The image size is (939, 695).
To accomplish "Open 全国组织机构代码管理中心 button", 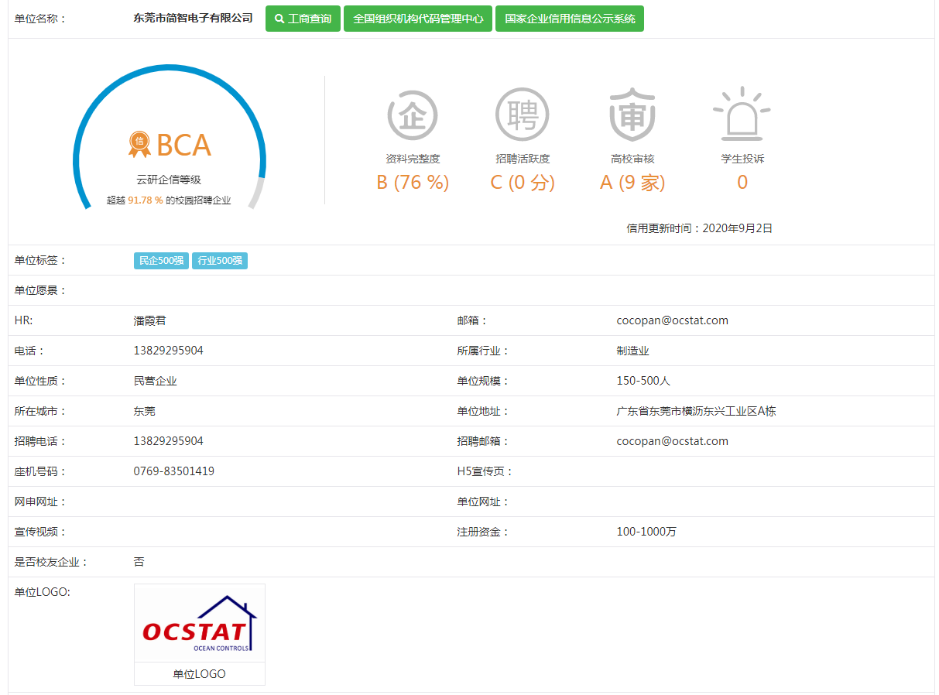I will click(418, 19).
